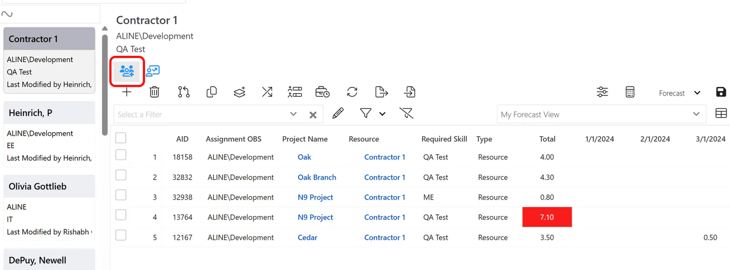Open the N9 Project link for AID 13764
The height and width of the screenshot is (270, 730).
point(315,217)
